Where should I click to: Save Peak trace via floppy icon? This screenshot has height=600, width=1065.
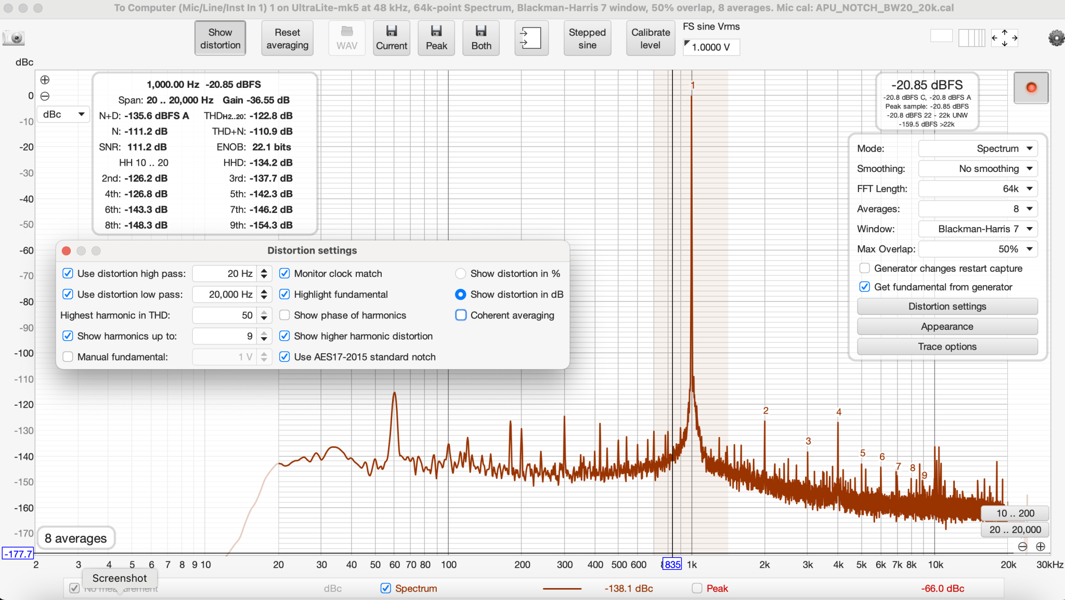point(436,38)
